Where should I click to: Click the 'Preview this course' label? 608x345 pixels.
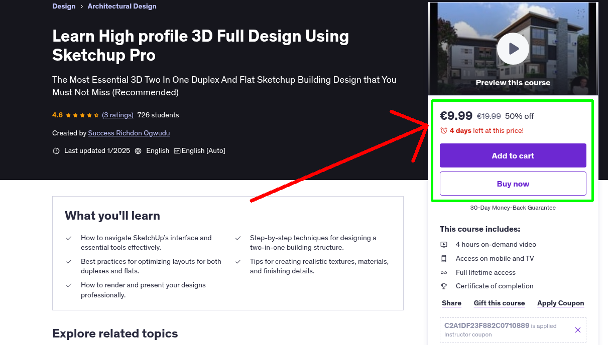tap(513, 83)
